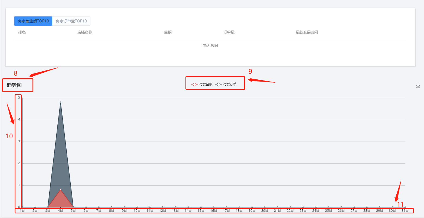The height and width of the screenshot is (218, 424).
Task: Click the 排名 column header
Action: pos(22,32)
